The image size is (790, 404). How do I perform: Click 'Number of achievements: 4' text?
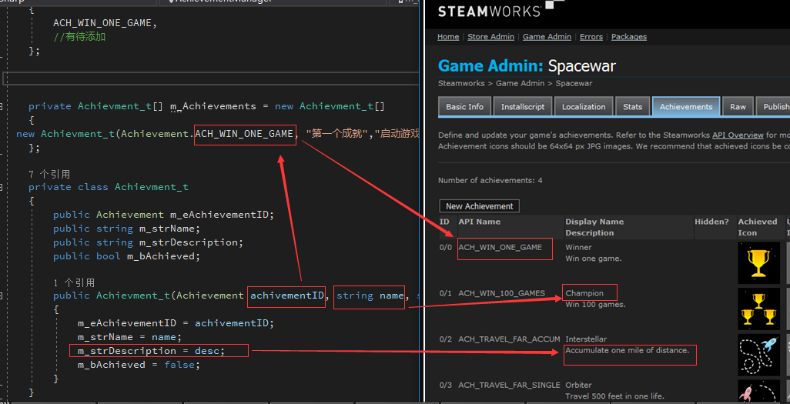click(x=490, y=180)
